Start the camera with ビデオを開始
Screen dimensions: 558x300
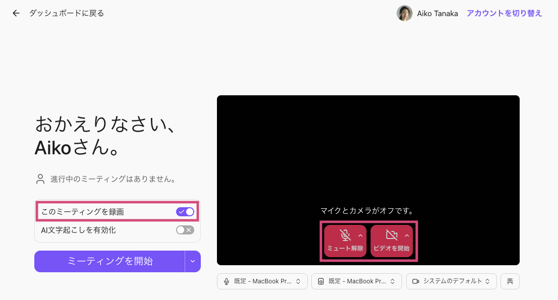392,241
